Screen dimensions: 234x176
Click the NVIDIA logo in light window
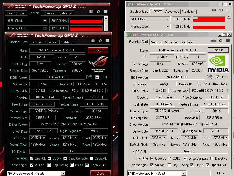pos(218,64)
